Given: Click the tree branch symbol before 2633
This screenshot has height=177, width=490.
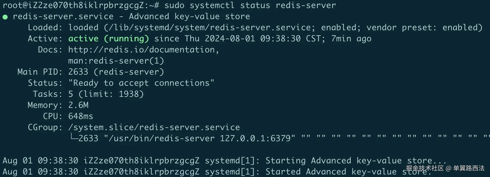Looking at the screenshot, I should coord(74,137).
